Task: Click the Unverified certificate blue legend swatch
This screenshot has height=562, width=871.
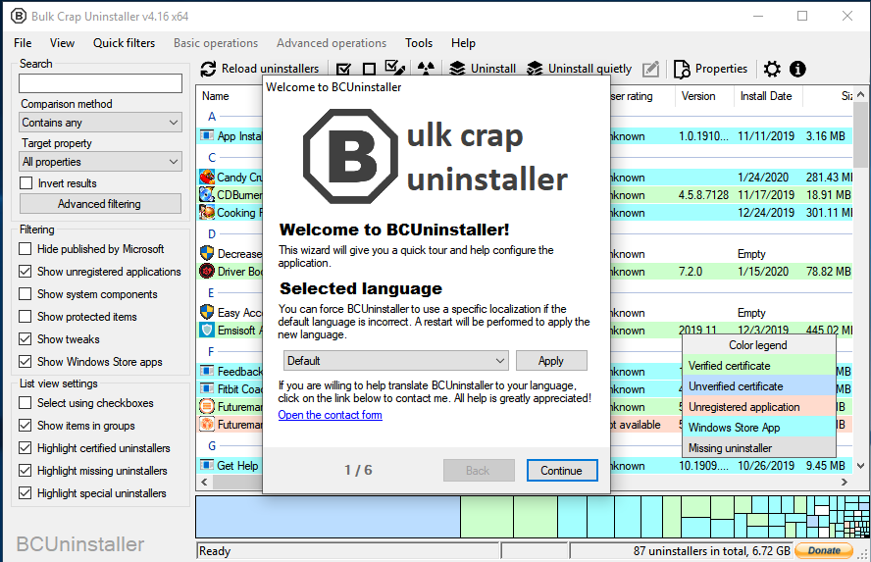Action: coord(759,386)
